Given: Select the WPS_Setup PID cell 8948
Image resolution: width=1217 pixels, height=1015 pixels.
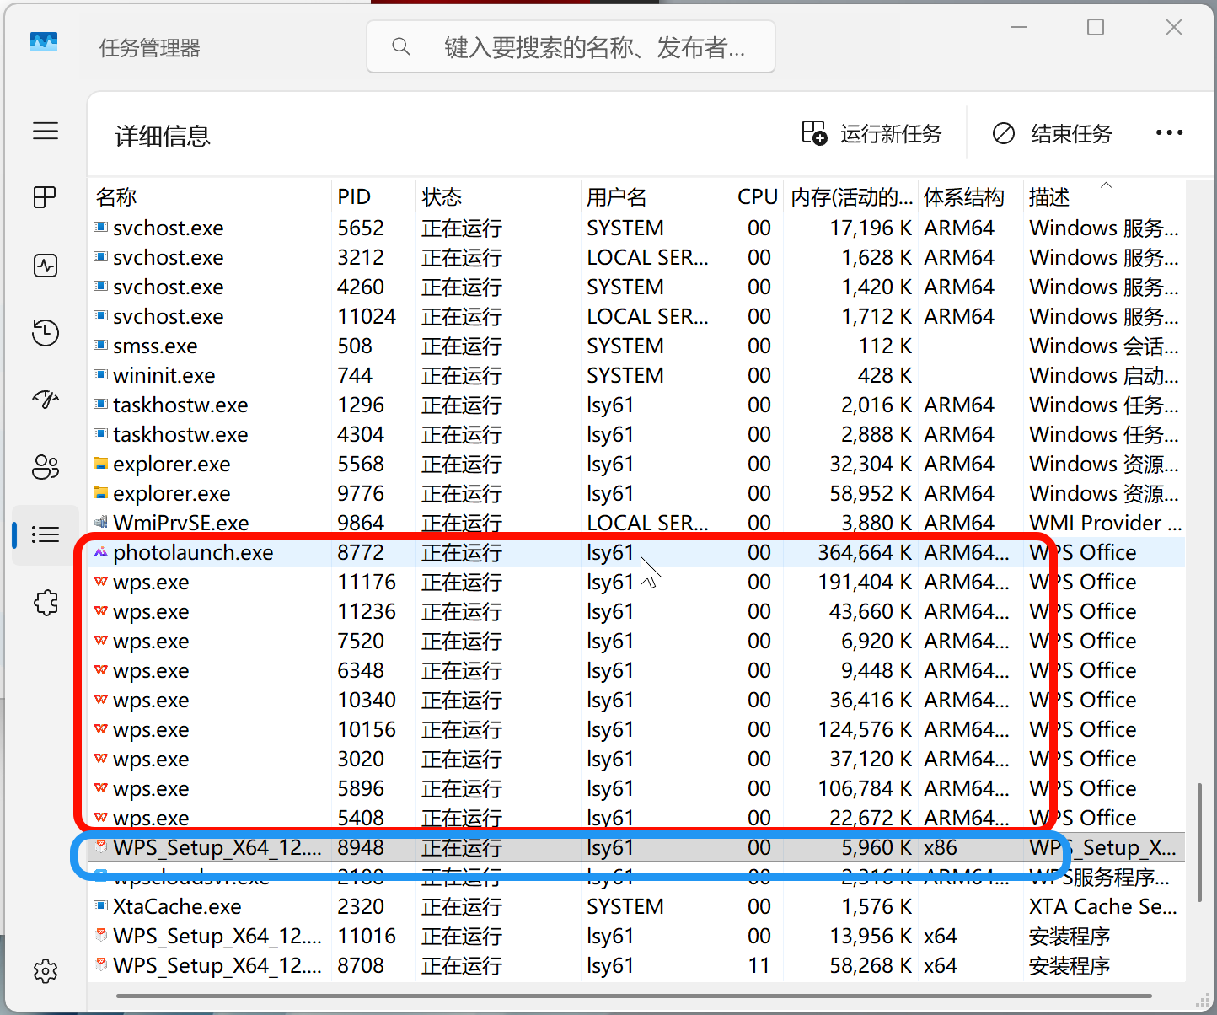Looking at the screenshot, I should (361, 847).
